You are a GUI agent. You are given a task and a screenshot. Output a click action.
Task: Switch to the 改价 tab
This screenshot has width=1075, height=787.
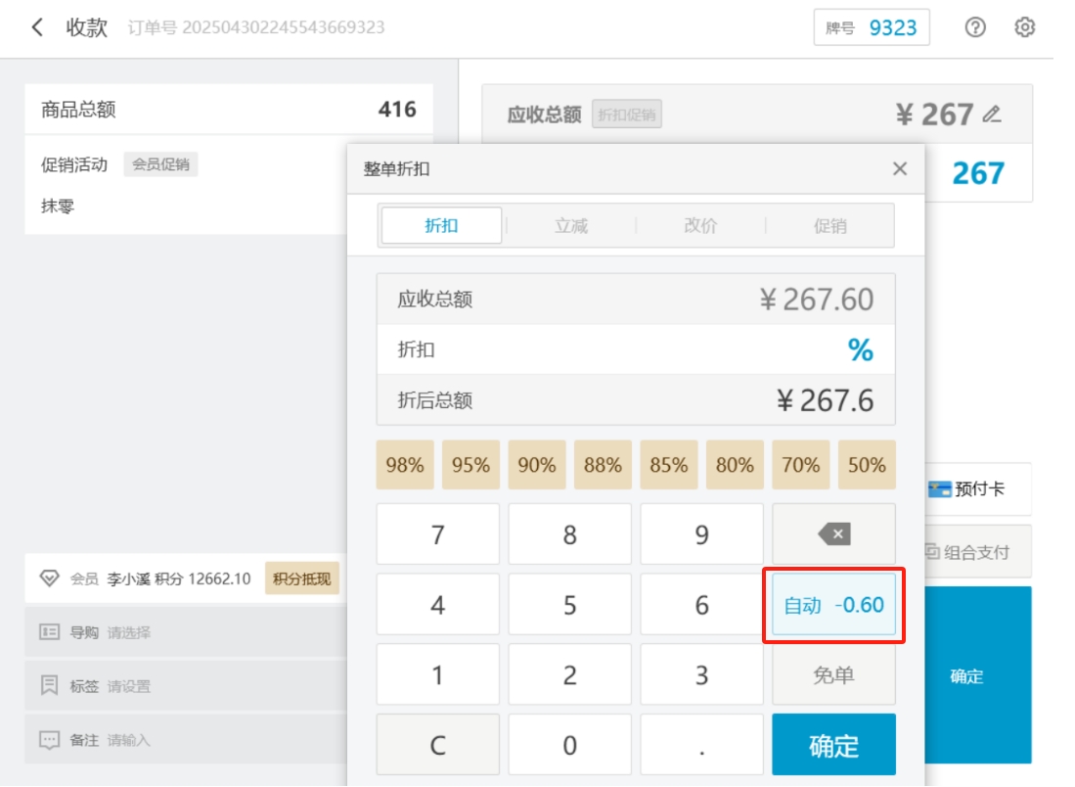(x=700, y=226)
